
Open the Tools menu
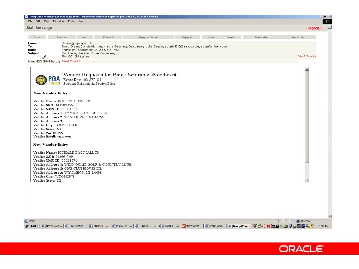click(71, 21)
